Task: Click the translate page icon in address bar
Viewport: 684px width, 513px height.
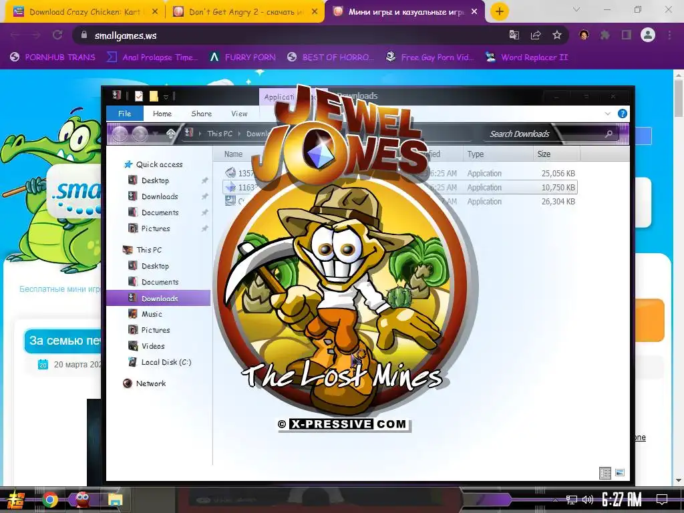Action: 514,35
